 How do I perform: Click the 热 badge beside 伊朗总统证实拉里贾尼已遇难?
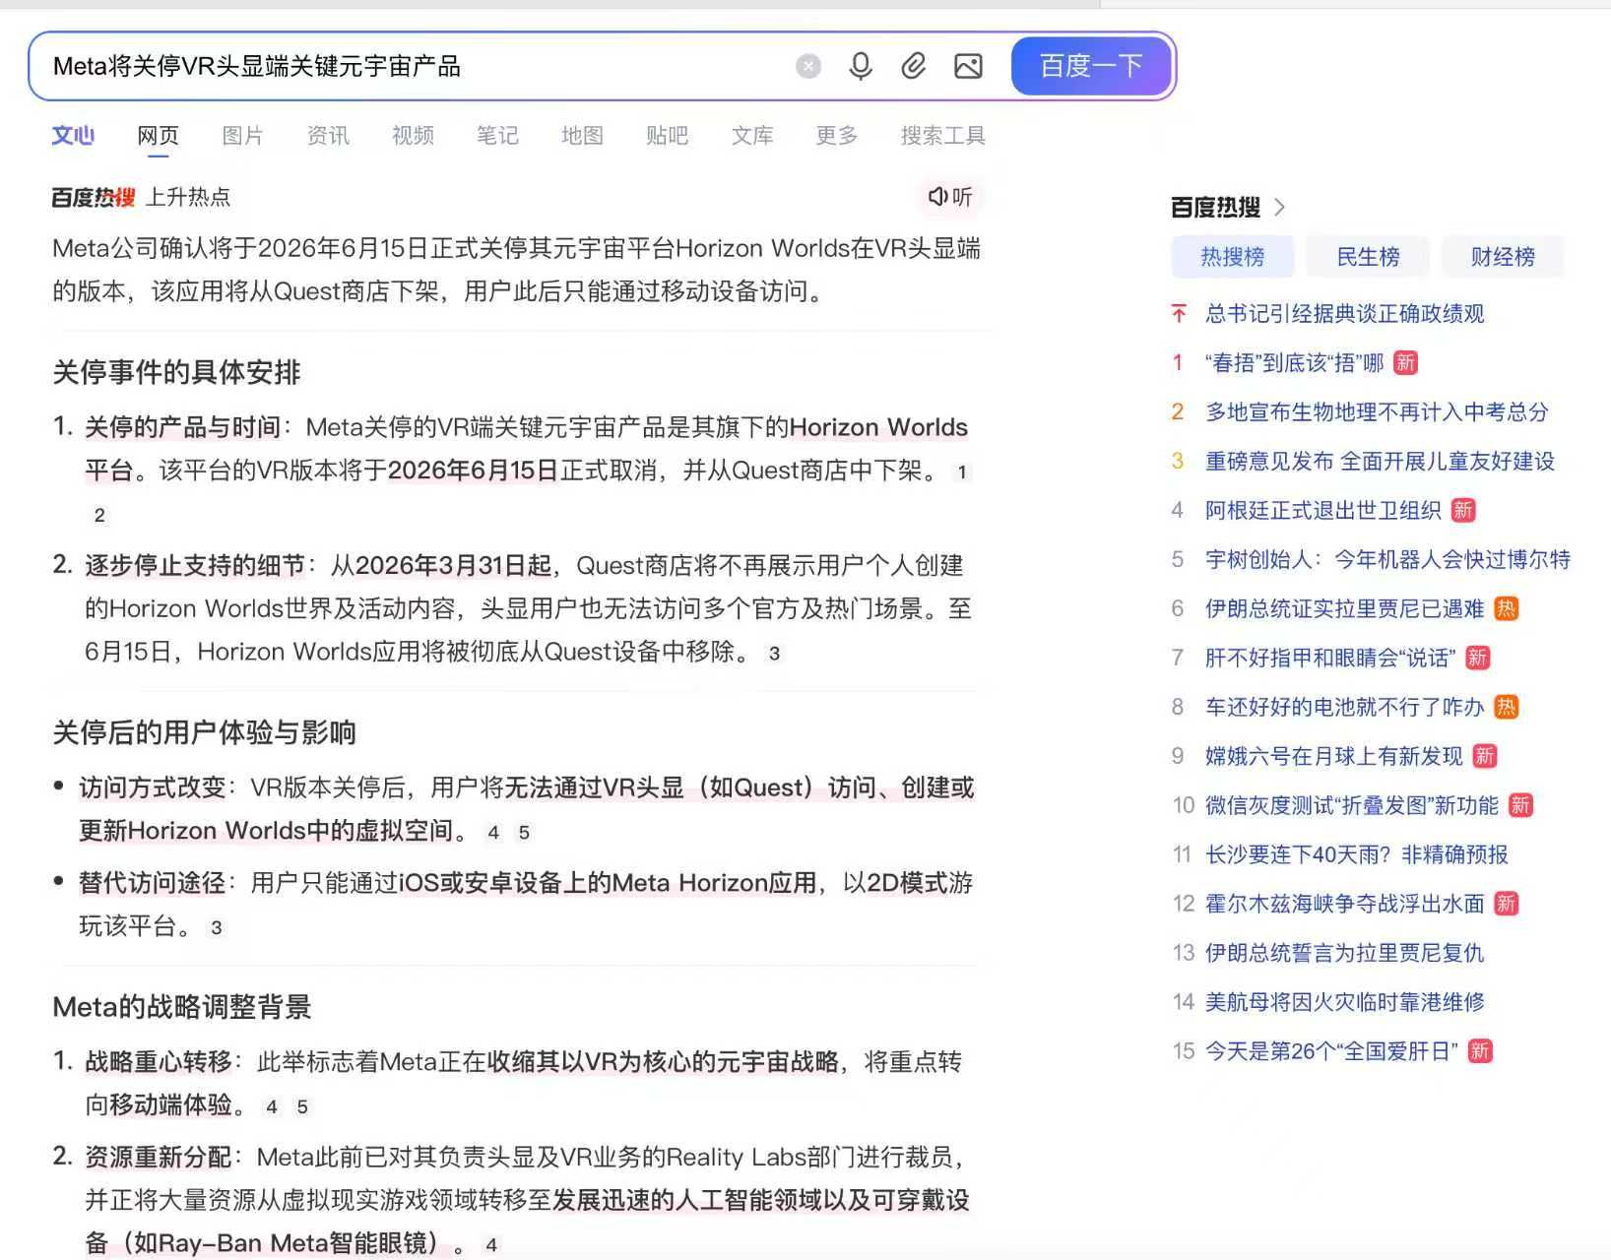[1506, 609]
